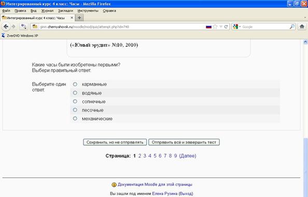Reload the page with refresh icon
The height and width of the screenshot is (197, 308).
[x=226, y=27]
